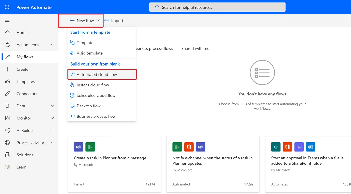The width and height of the screenshot is (351, 194).
Task: Expand the Process advisor chevron
Action: pyautogui.click(x=52, y=143)
